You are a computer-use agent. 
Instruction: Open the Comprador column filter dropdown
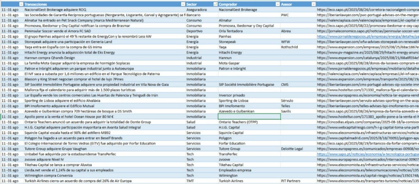(278, 4)
